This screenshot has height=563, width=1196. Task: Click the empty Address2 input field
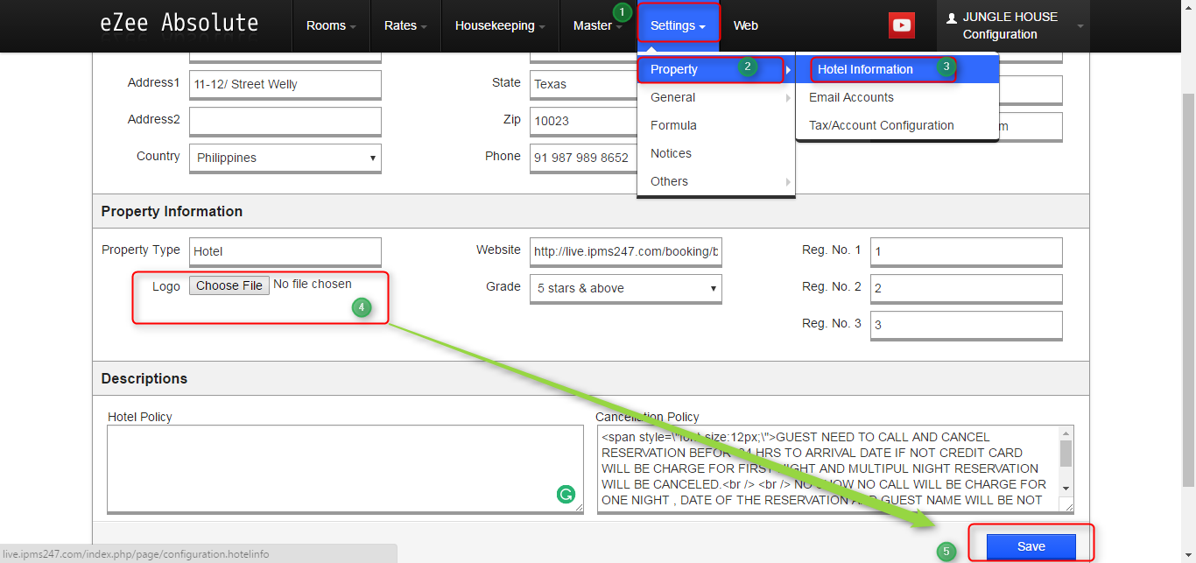[x=285, y=121]
